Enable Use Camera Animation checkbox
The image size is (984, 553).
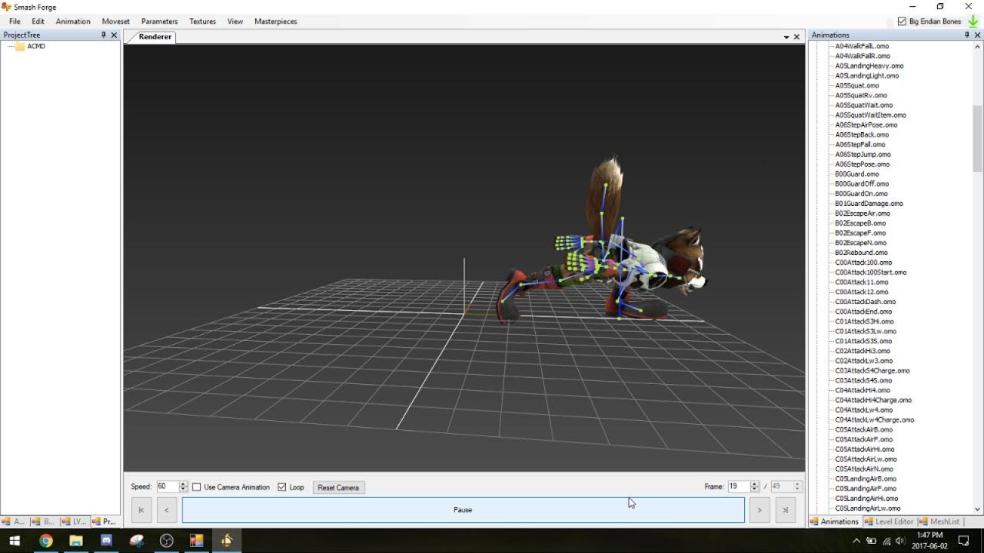(x=197, y=487)
